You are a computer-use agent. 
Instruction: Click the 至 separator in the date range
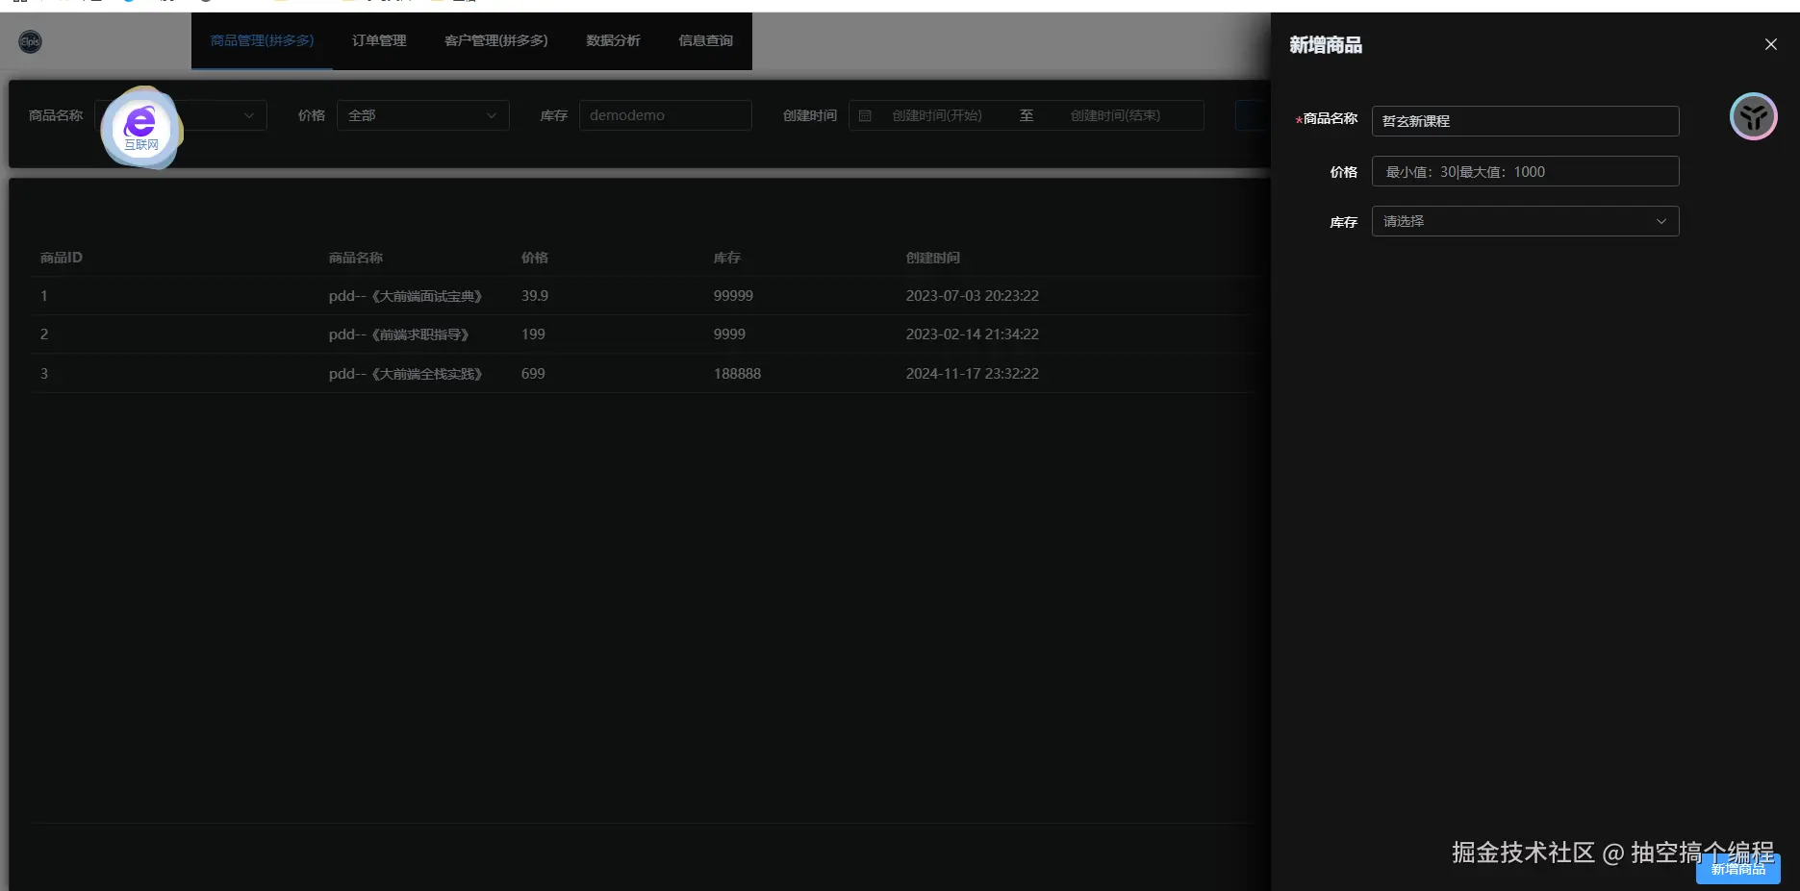coord(1027,115)
